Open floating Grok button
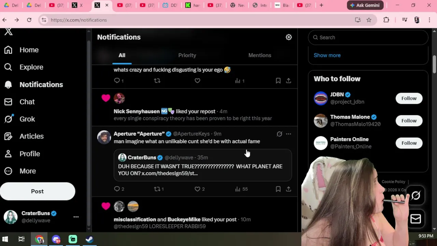 pyautogui.click(x=415, y=195)
